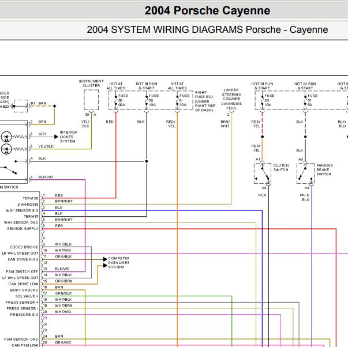Click the CAN DRIVE HIGH pin label

pyautogui.click(x=23, y=259)
